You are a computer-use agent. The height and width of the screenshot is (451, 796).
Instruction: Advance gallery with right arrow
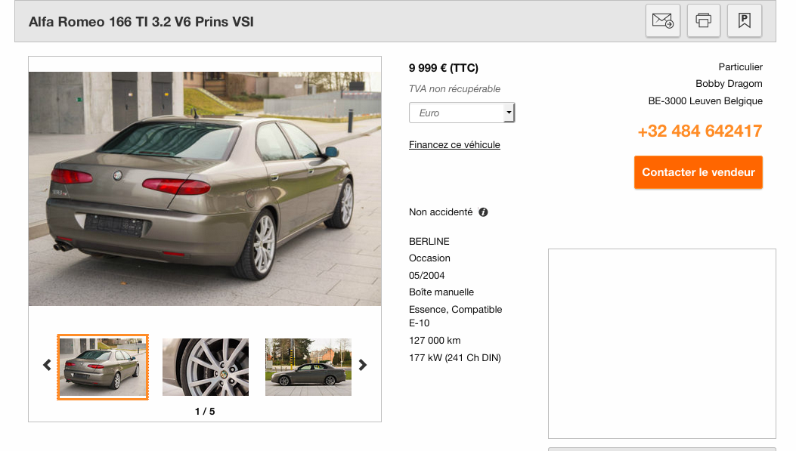click(362, 365)
